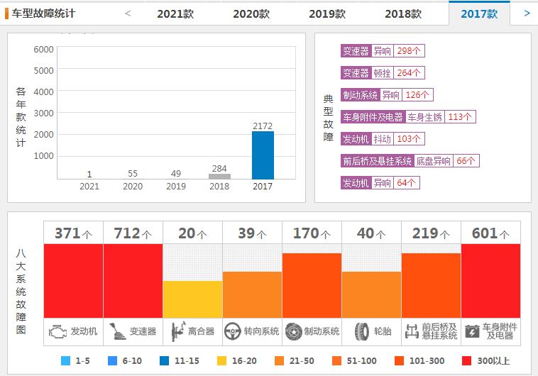
Task: Click the 典型故障 vertical label
Action: click(x=329, y=118)
